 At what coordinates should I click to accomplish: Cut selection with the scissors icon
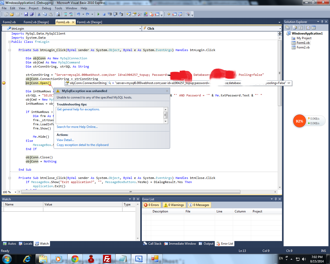pyautogui.click(x=39, y=14)
